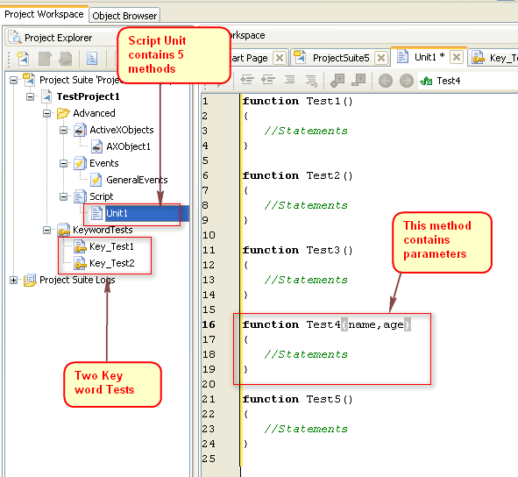Select the AXObject1 item icon

pyautogui.click(x=96, y=146)
